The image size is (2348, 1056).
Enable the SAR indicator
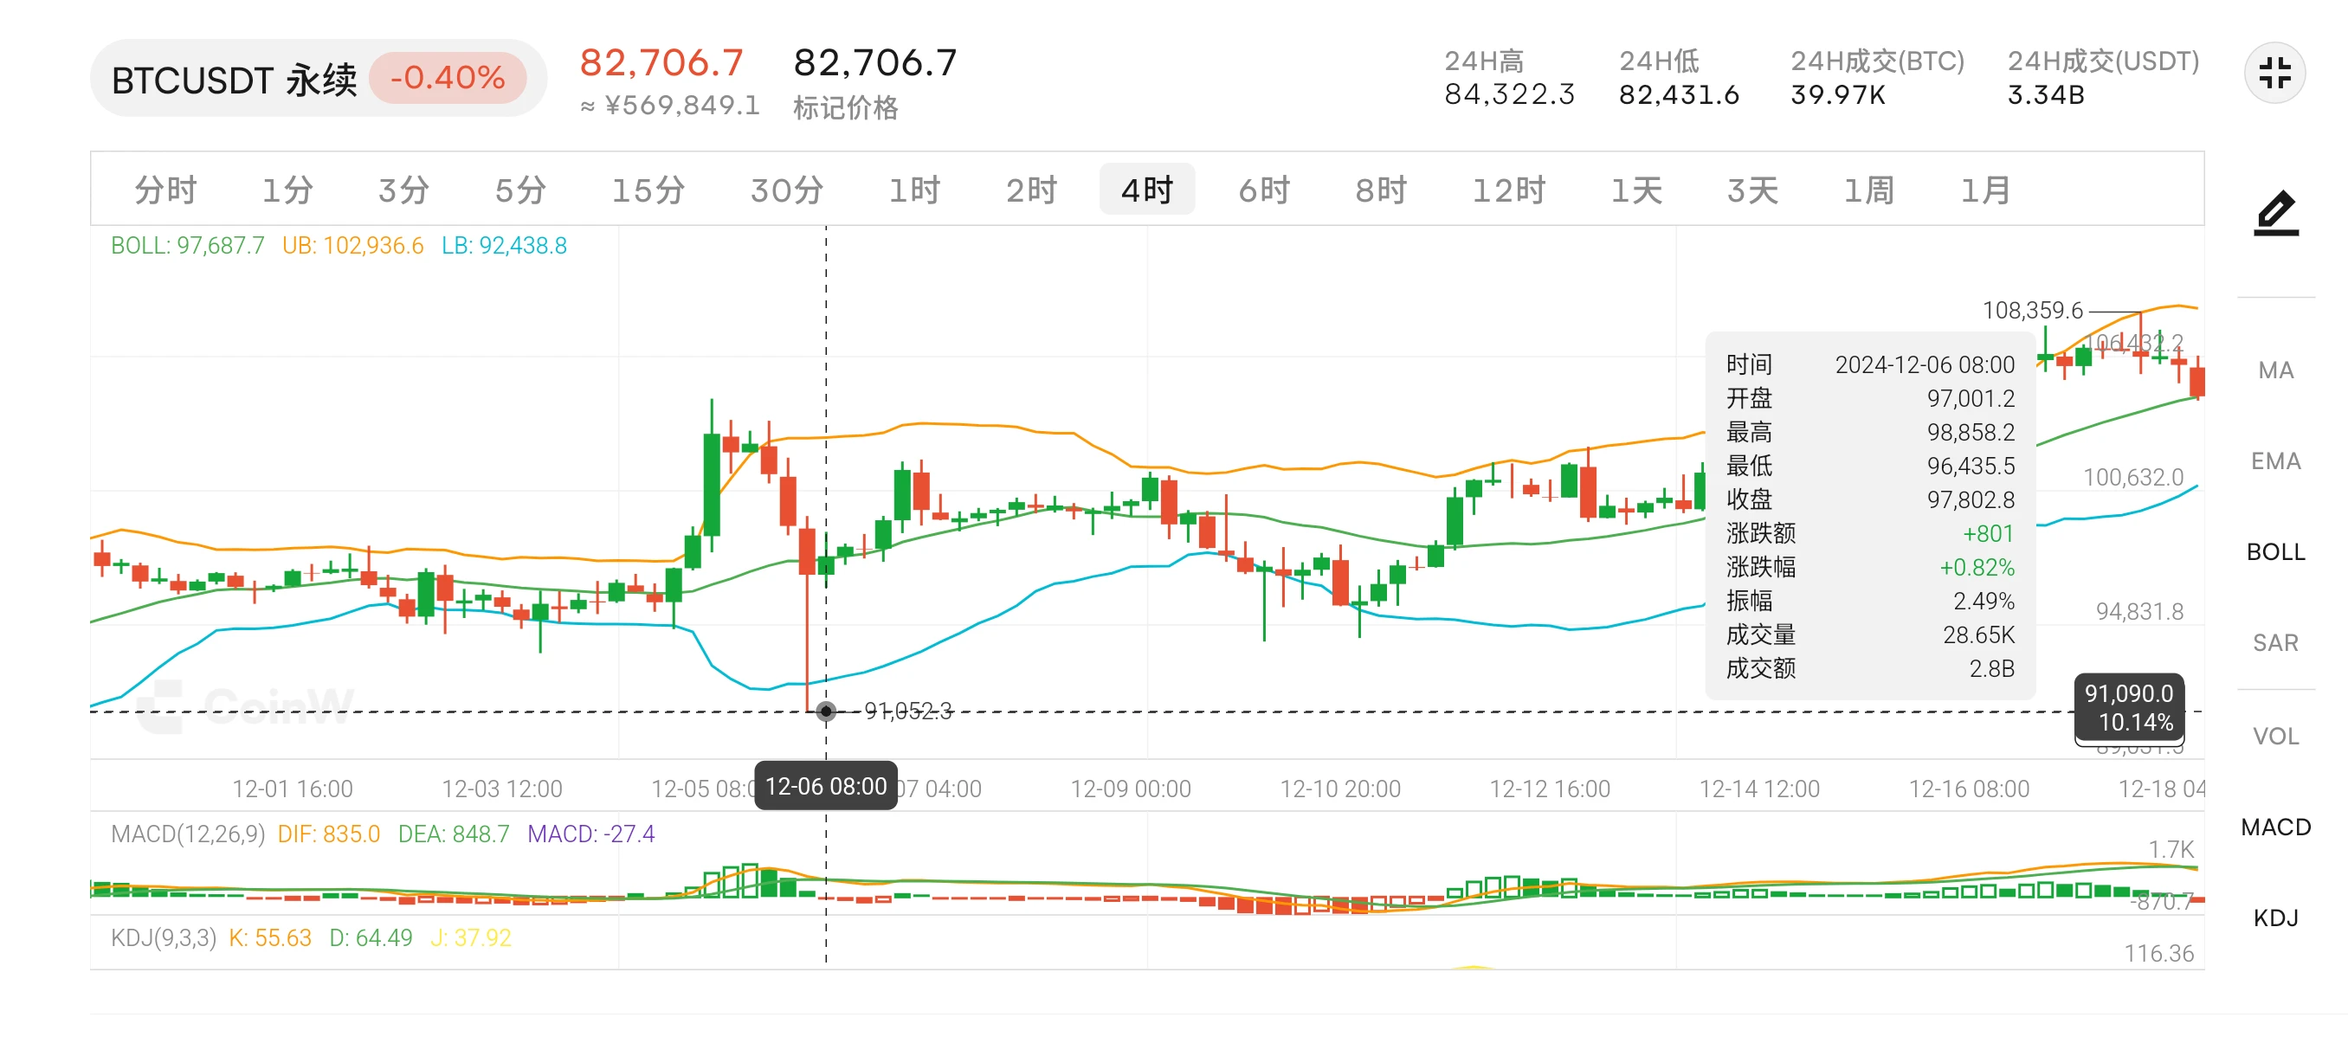coord(2275,643)
